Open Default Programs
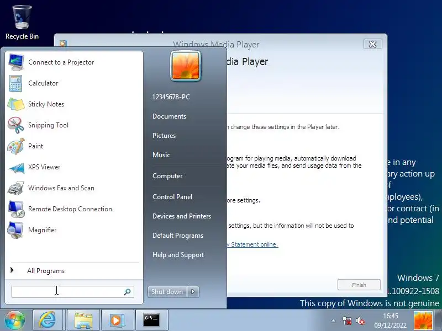The width and height of the screenshot is (442, 331). tap(178, 236)
